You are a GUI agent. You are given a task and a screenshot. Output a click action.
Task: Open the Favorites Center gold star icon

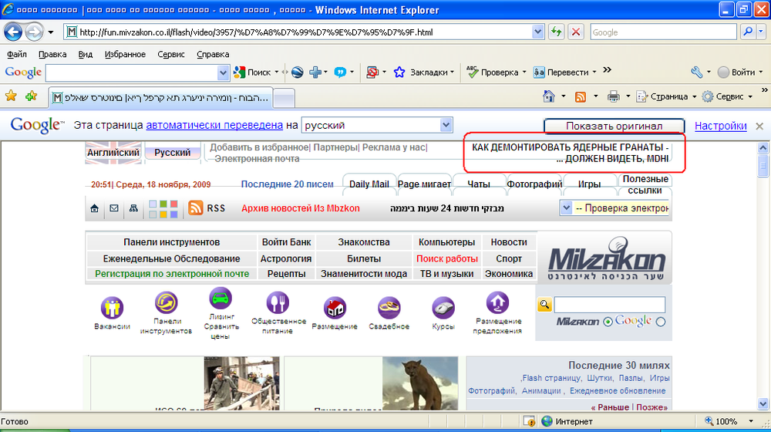11,96
